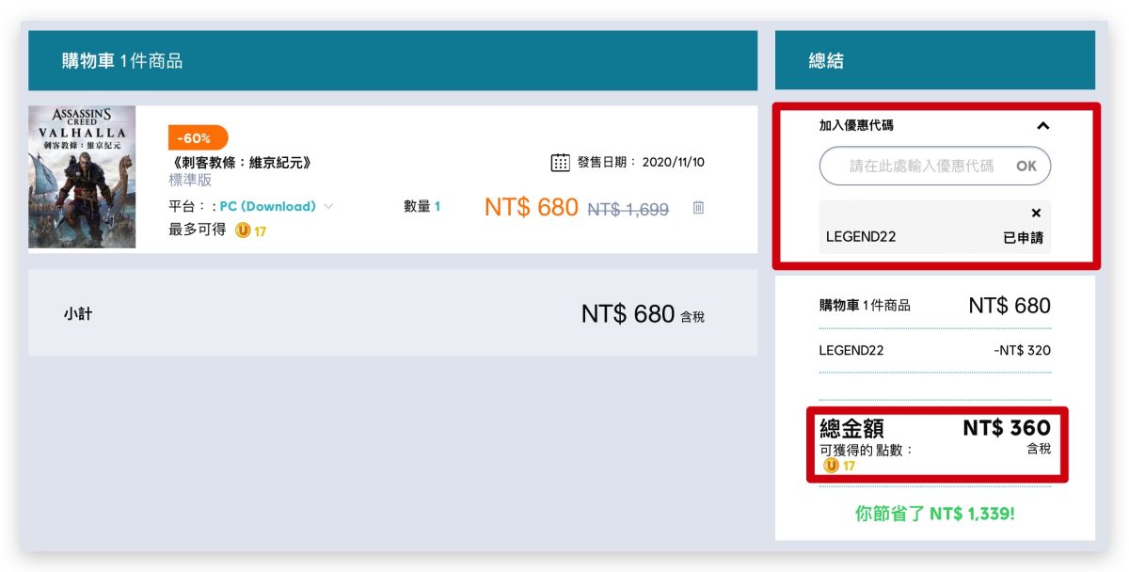The image size is (1129, 572).
Task: Click the 你節省了 NT$ 1,339! savings text
Action: pyautogui.click(x=935, y=515)
